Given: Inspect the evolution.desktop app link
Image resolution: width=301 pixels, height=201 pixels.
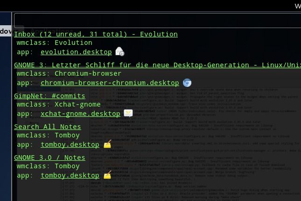Looking at the screenshot, I should pos(76,52).
